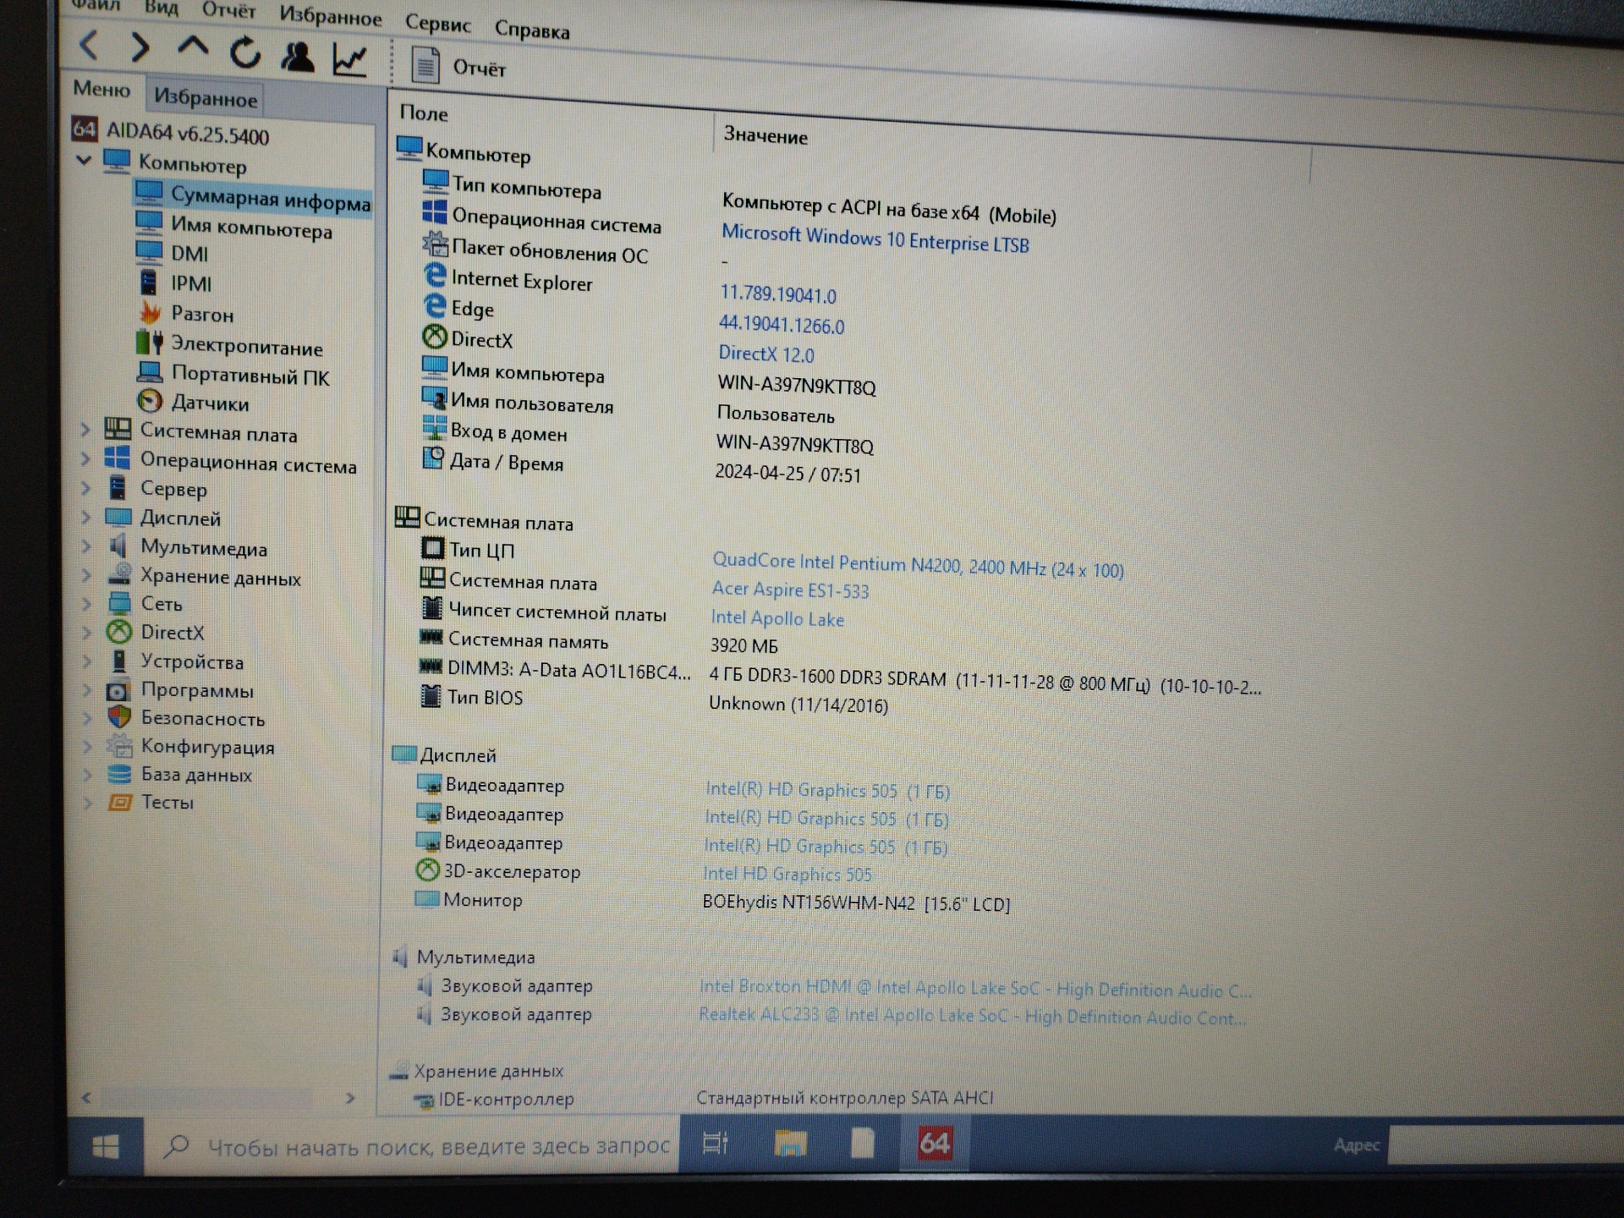The image size is (1624, 1218).
Task: Open File Explorer from the taskbar
Action: pos(790,1144)
